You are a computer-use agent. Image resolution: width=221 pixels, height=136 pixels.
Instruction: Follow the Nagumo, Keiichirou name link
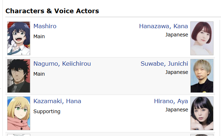62,64
